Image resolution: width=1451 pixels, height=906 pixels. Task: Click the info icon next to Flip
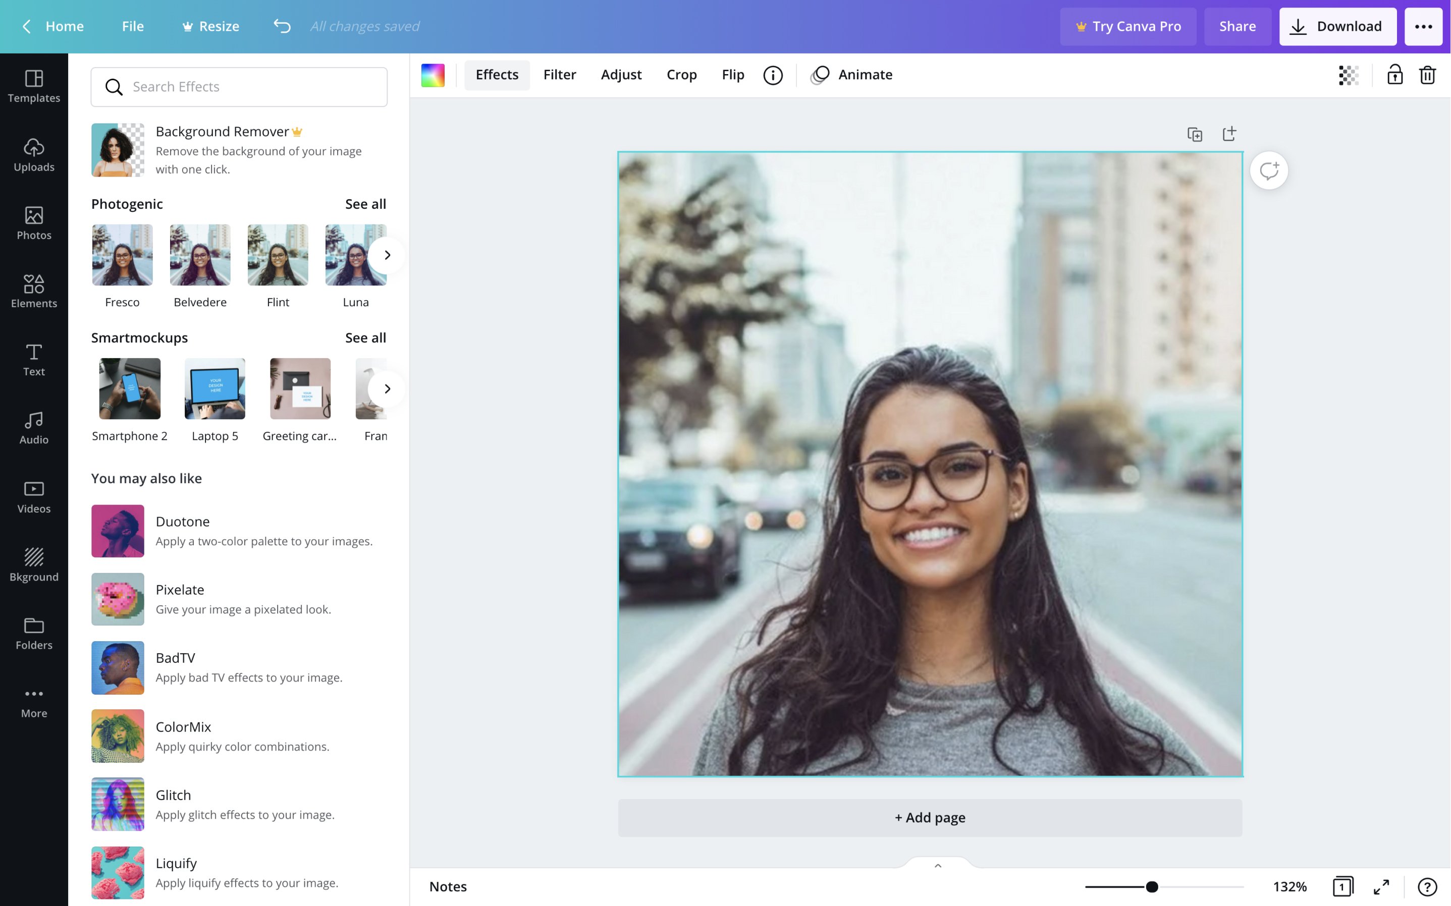click(773, 74)
